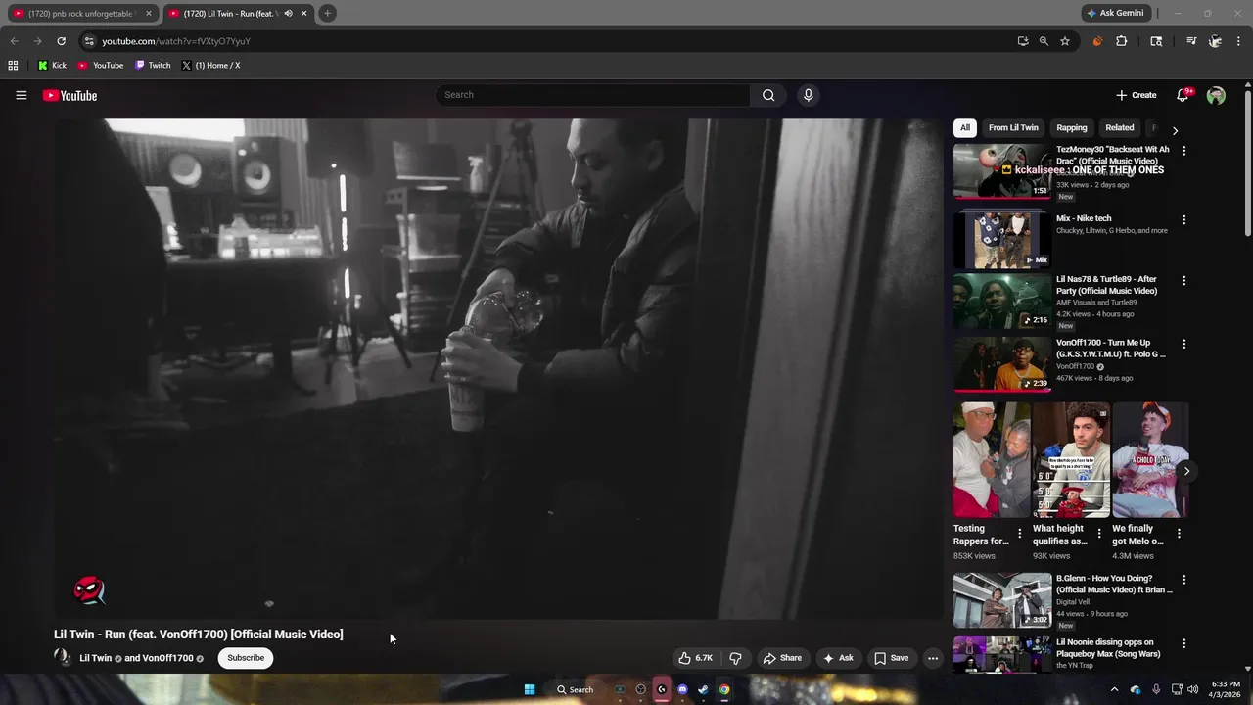This screenshot has width=1253, height=705.
Task: Open Chrome apps grid in bookmarks bar
Action: point(13,66)
